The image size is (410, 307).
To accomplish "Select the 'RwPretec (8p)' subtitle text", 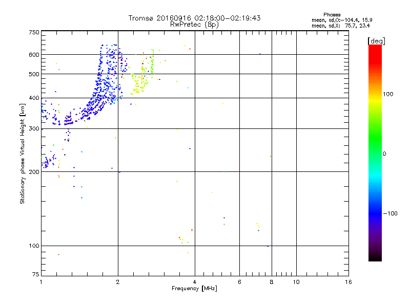I will click(194, 25).
